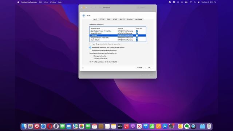Add a preferred network with plus button
Image resolution: width=233 pixels, height=131 pixels.
(x=91, y=44)
